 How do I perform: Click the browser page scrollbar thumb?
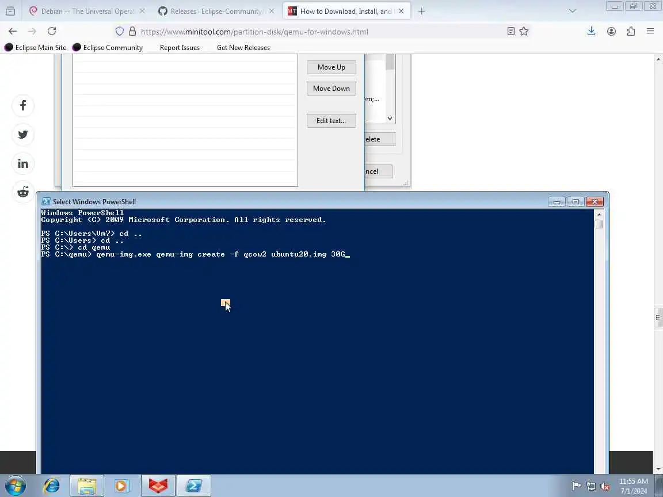(x=658, y=318)
